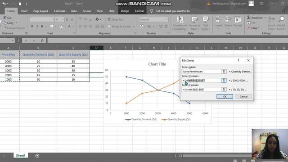Click Merge & Center
The image size is (288, 162).
(119, 27)
